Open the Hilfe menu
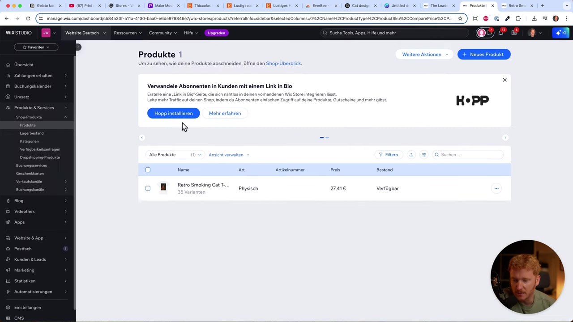Viewport: 573px width, 322px height. 191,33
